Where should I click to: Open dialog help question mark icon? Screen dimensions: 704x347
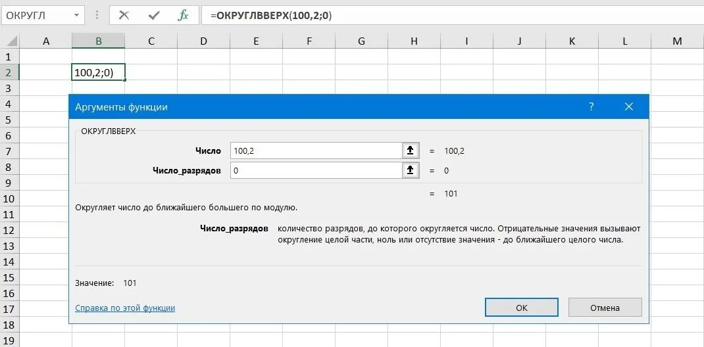tap(591, 106)
